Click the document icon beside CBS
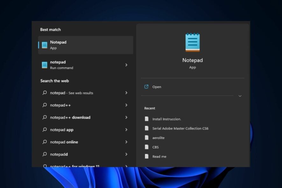Screen dimensions: 282x188 (x=146, y=147)
